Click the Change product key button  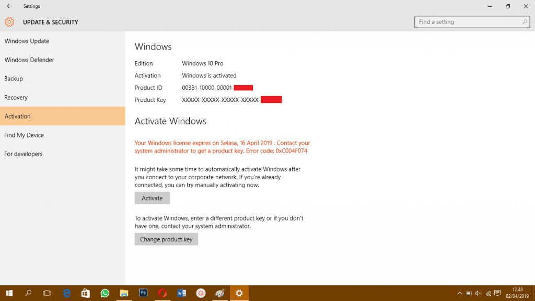(166, 239)
